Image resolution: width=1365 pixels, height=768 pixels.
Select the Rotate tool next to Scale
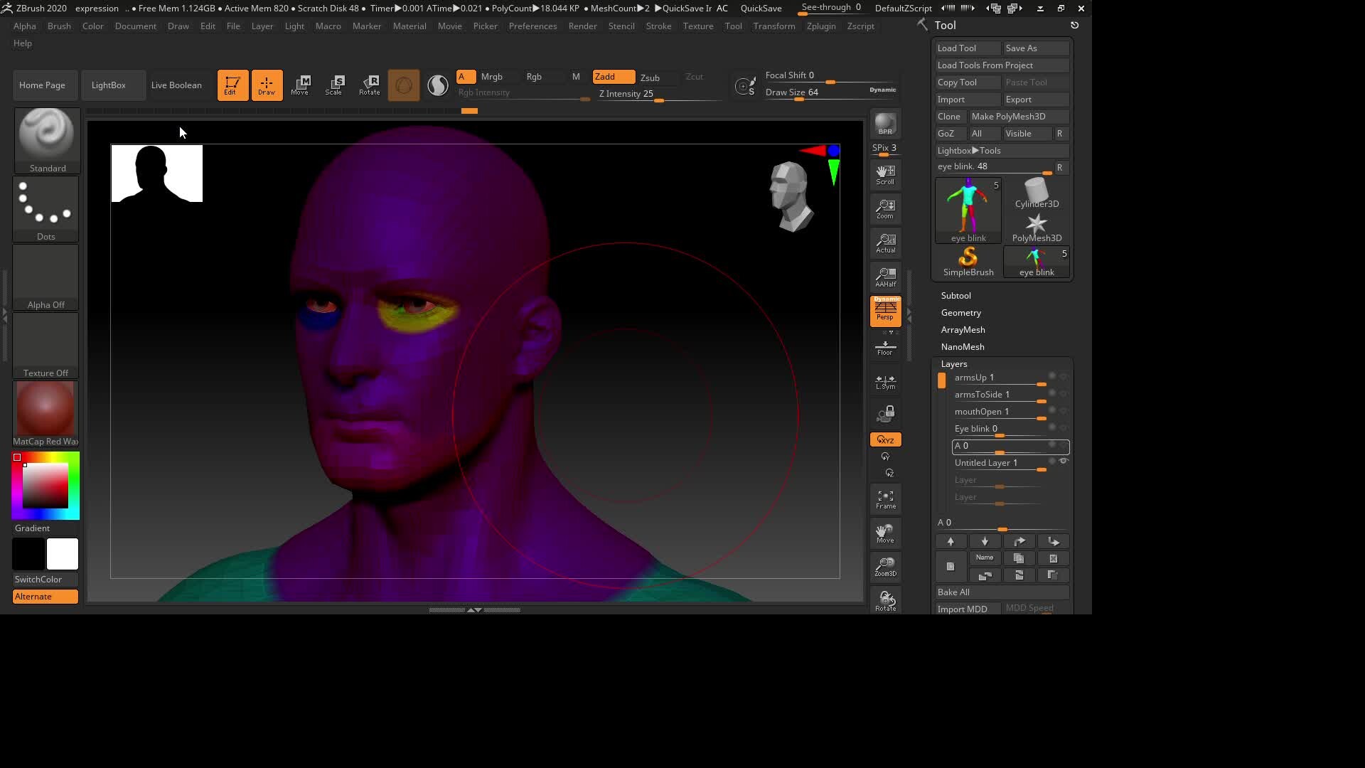coord(369,85)
